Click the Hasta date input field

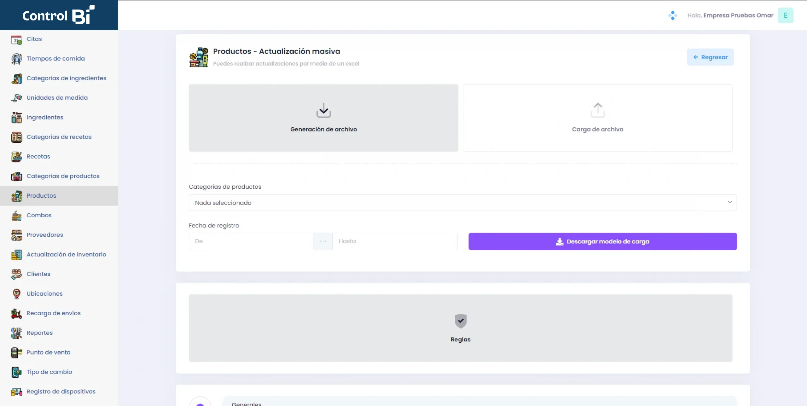[x=395, y=241]
